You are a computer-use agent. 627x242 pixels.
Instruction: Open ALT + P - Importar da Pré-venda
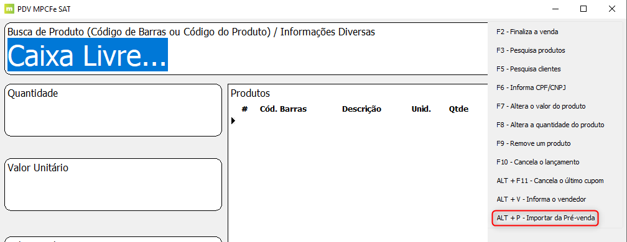(546, 218)
